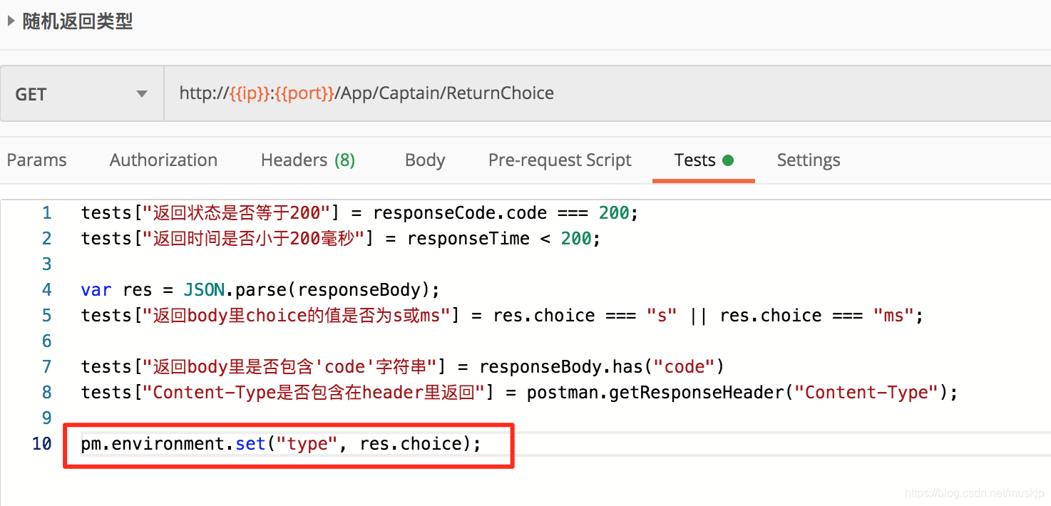Image resolution: width=1051 pixels, height=506 pixels.
Task: Click line number 10 in the gutter
Action: pos(42,444)
